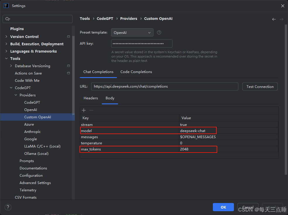Image resolution: width=288 pixels, height=215 pixels.
Task: Click the Key column header
Action: coord(130,118)
